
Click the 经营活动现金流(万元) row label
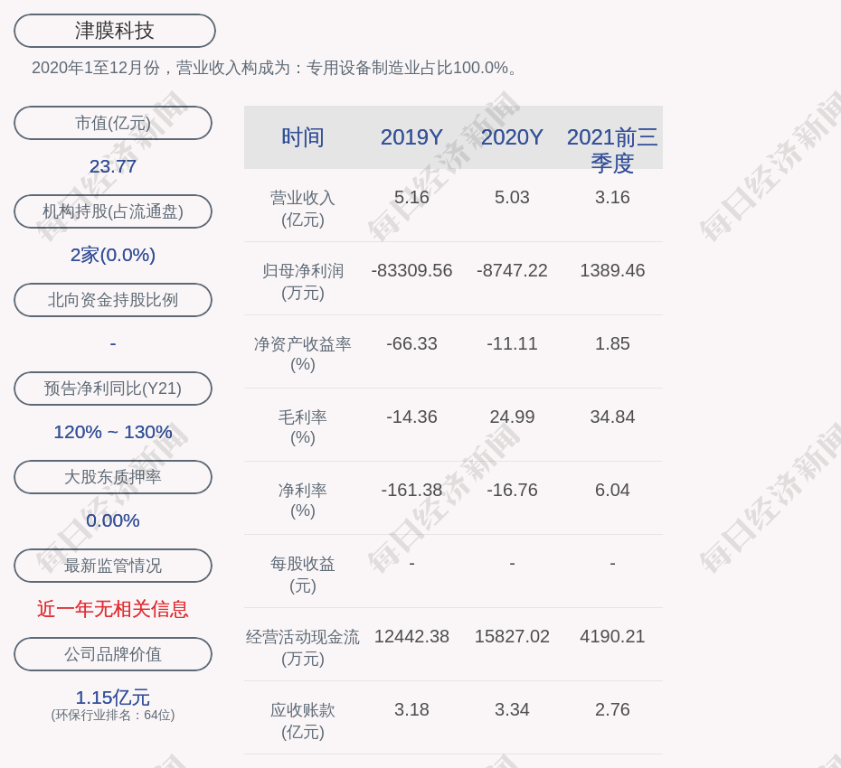[303, 648]
